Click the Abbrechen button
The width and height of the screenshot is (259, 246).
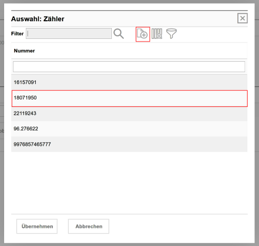coord(89,226)
